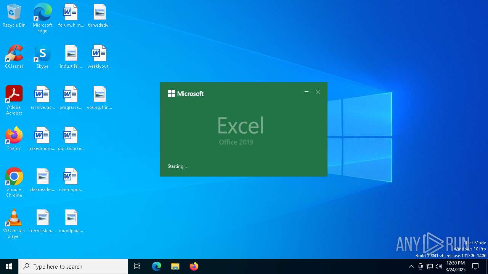The height and width of the screenshot is (274, 488).
Task: Select the industrial image file icon
Action: pyautogui.click(x=71, y=57)
